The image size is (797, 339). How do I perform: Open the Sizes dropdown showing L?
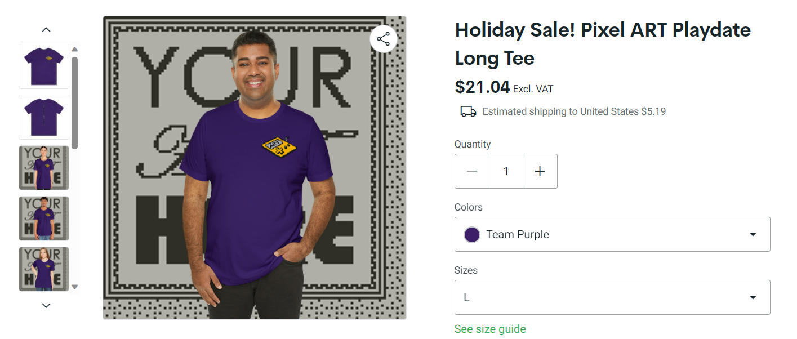(612, 297)
